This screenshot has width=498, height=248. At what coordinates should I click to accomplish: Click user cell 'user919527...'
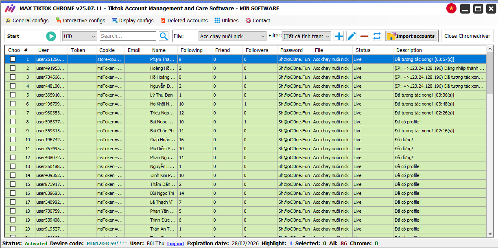pos(51,229)
